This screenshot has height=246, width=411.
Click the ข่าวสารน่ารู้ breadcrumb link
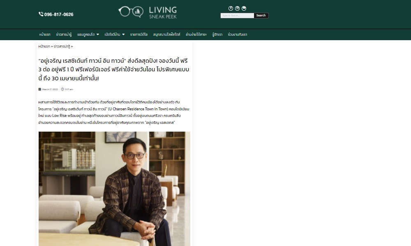[x=62, y=46]
